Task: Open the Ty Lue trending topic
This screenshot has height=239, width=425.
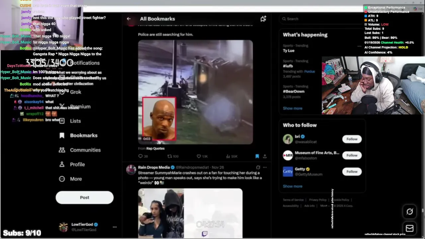Action: click(x=289, y=50)
